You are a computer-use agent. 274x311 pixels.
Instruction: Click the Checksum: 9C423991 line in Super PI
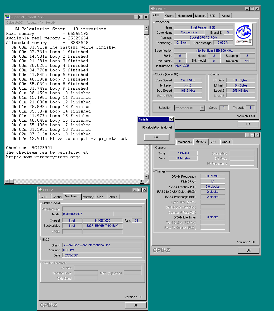pos(29,148)
